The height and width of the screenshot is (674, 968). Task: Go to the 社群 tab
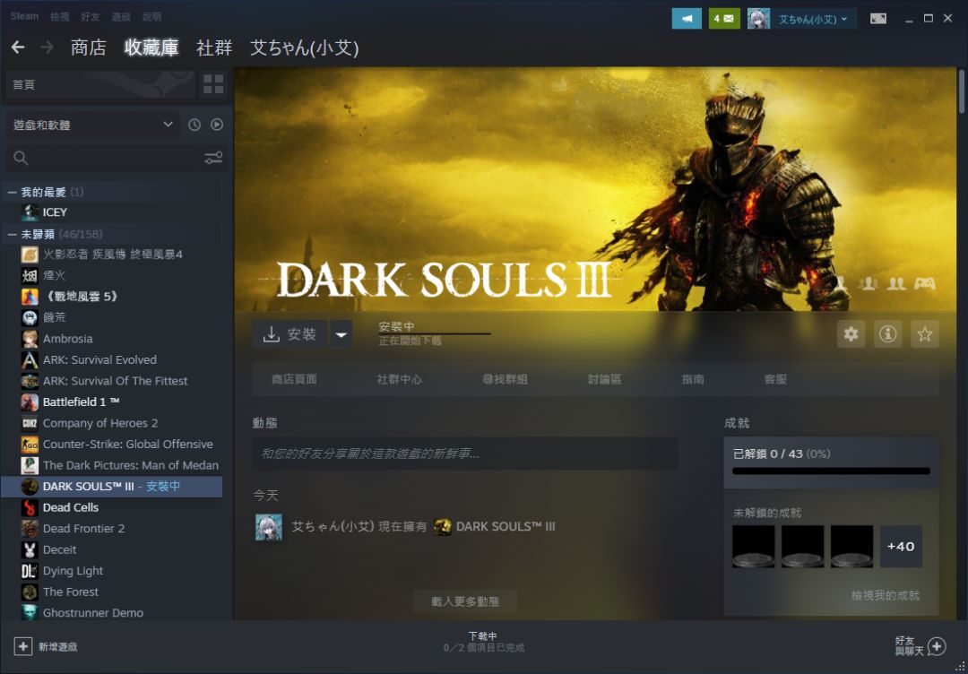tap(214, 48)
